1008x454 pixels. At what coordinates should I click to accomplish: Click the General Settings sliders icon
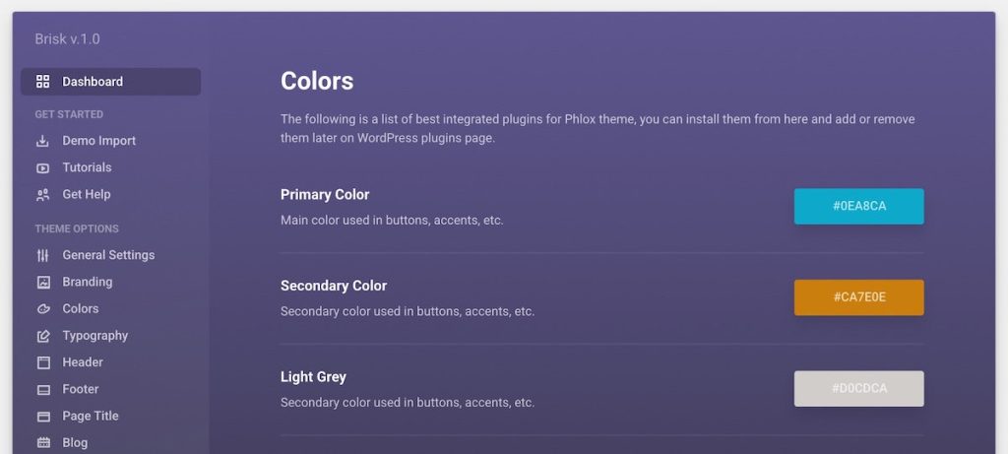[x=43, y=255]
